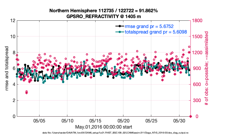Click the 05/05 date tick label
Screen dimensions: 241x137
click(39, 120)
